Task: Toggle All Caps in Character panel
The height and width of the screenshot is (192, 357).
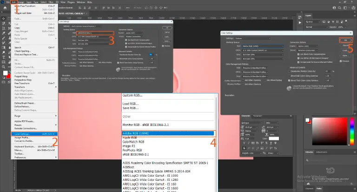Action: click(x=253, y=143)
